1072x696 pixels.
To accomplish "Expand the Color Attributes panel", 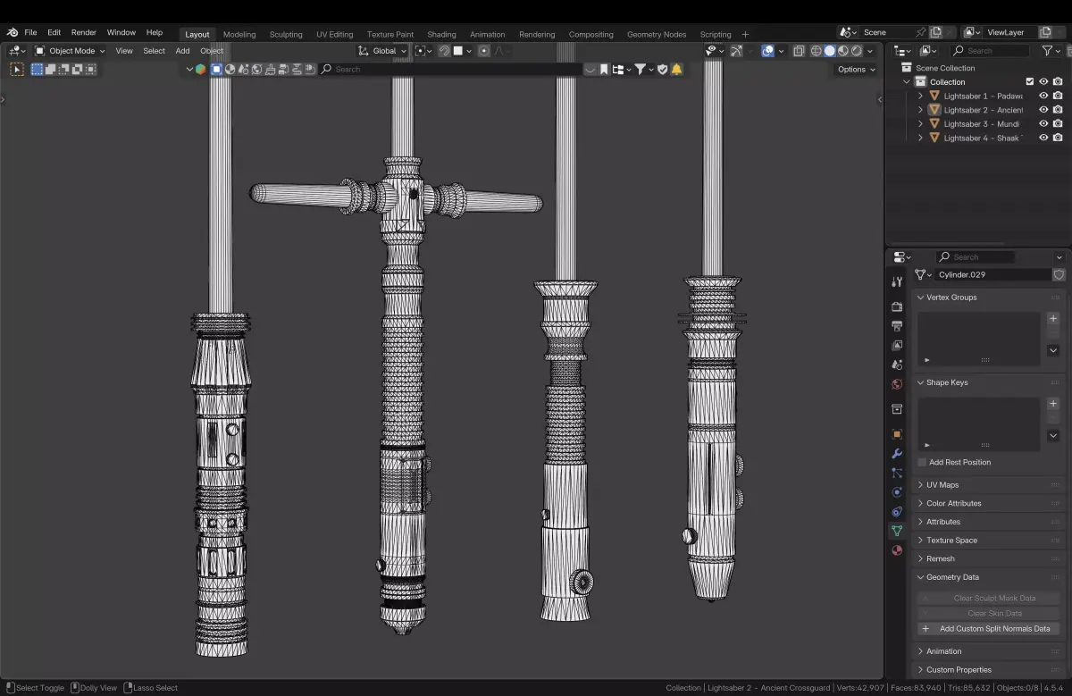I will [990, 503].
